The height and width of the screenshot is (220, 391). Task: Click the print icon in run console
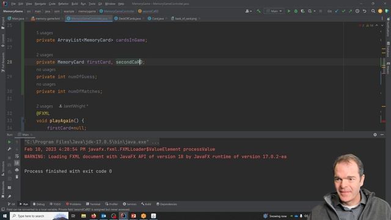pyautogui.click(x=17, y=170)
